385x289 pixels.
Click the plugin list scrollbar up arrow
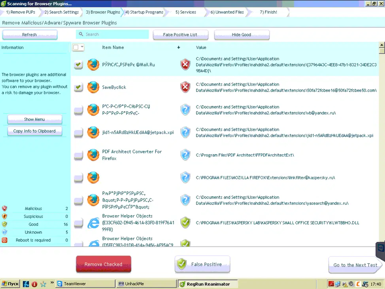[x=382, y=45]
